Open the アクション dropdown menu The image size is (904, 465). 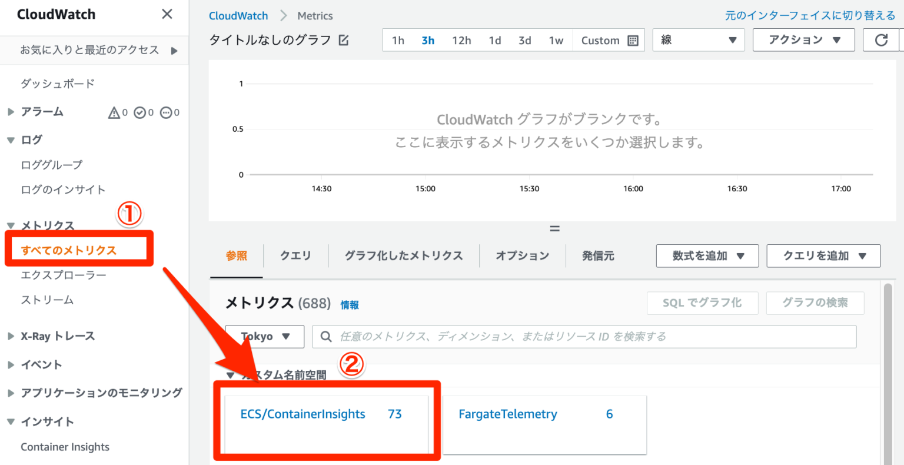[x=803, y=39]
